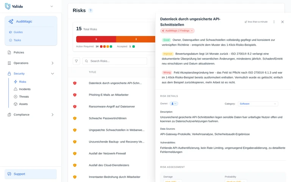Viewport: 291px width, 182px height.
Task: Open the workspace dropdown next to Valiido
Action: [52, 6]
